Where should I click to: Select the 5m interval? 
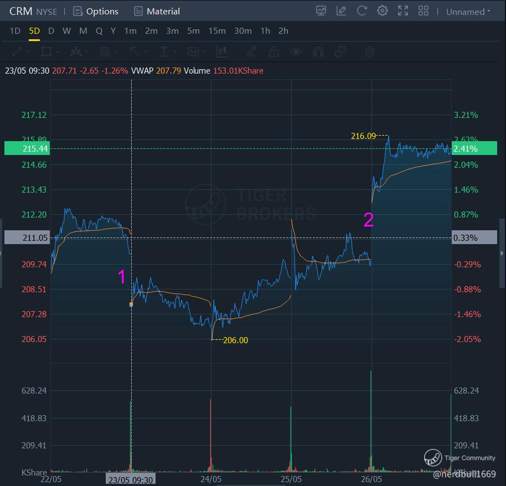click(x=193, y=31)
